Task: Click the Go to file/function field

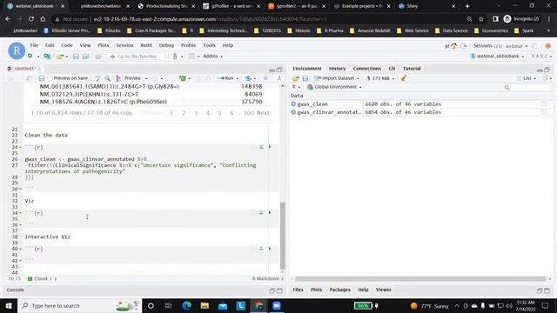Action: point(137,56)
